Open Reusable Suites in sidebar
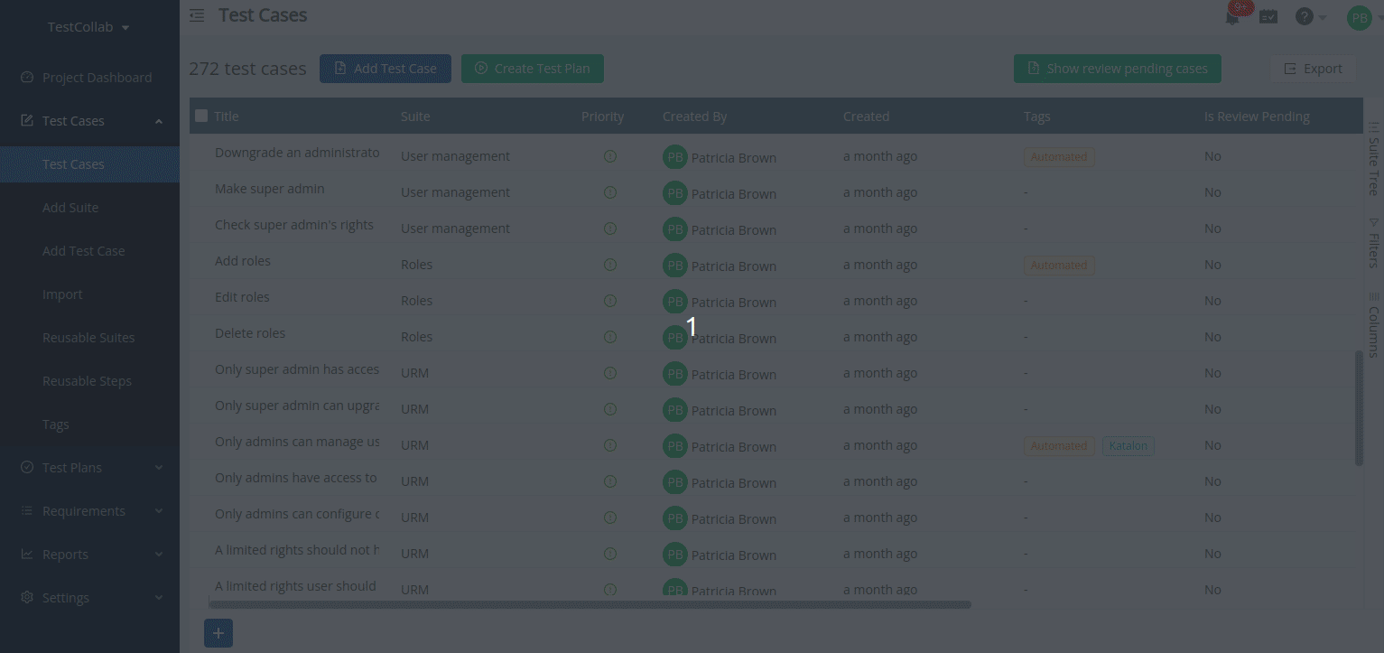This screenshot has height=653, width=1384. [x=89, y=338]
